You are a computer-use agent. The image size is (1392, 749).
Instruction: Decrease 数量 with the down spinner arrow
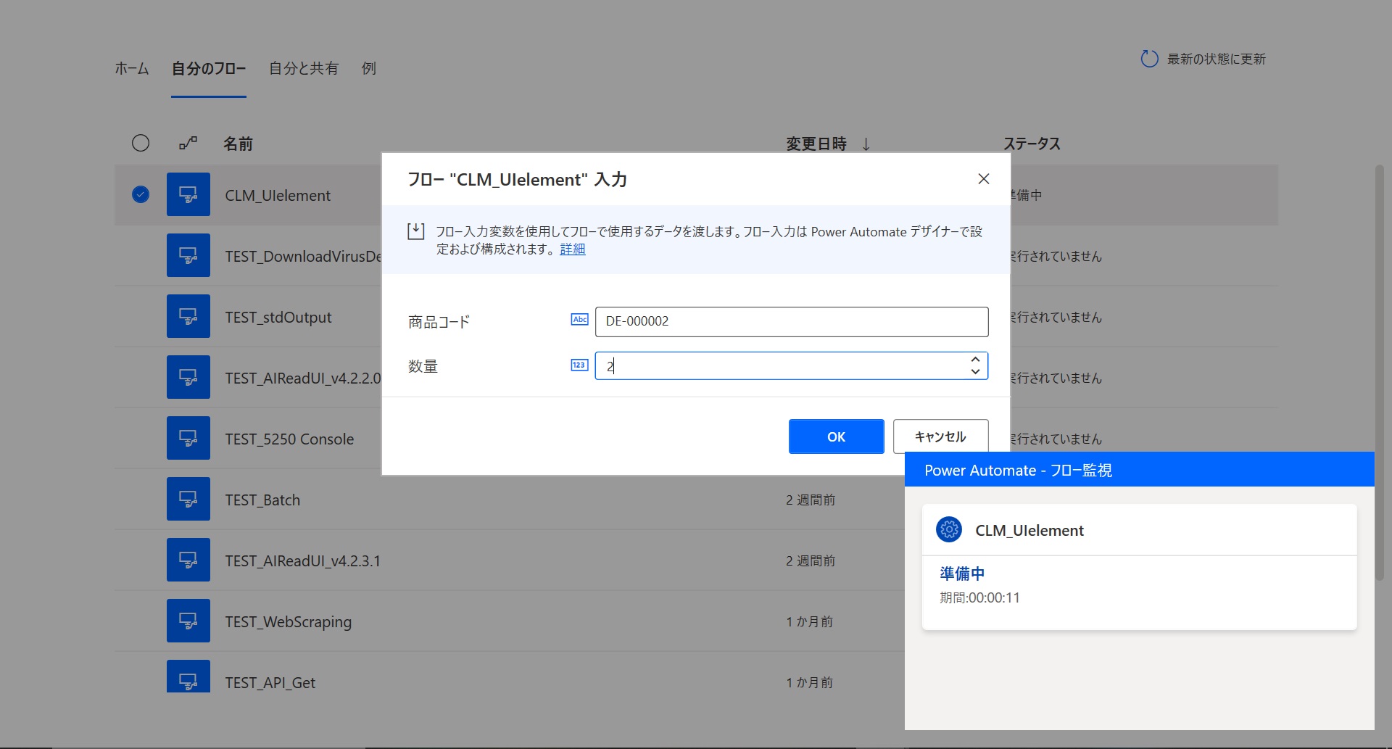click(975, 371)
